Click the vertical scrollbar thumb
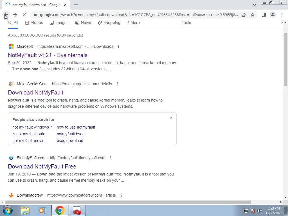Viewport: 288px width, 216px height. 285,59
